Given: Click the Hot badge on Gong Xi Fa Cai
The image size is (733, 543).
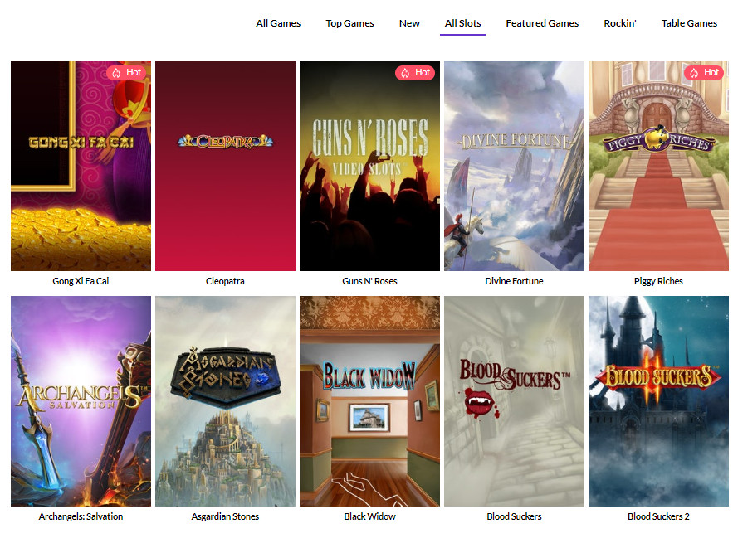Looking at the screenshot, I should [126, 72].
